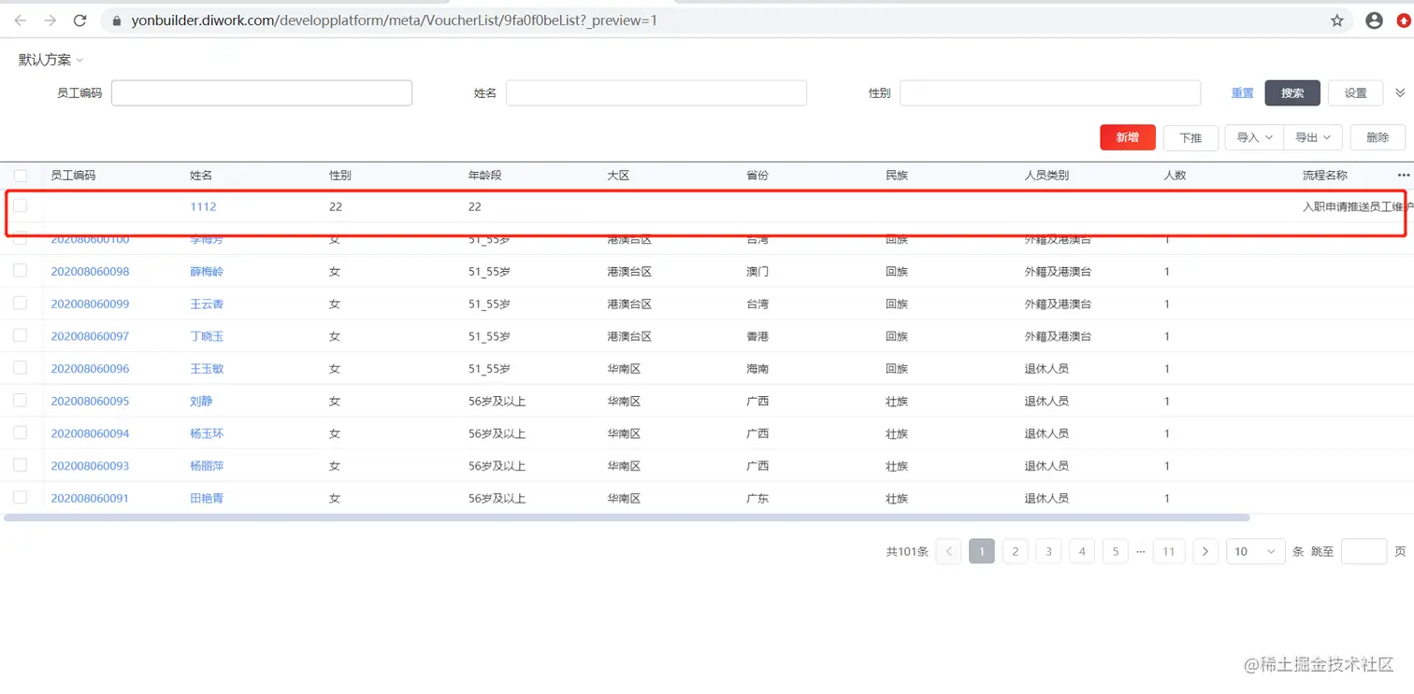Jump to last pagination page 11
Screen dimensions: 1414x694
coord(1169,551)
